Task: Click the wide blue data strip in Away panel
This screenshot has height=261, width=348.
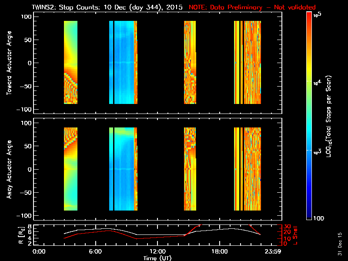Action: pyautogui.click(x=124, y=169)
